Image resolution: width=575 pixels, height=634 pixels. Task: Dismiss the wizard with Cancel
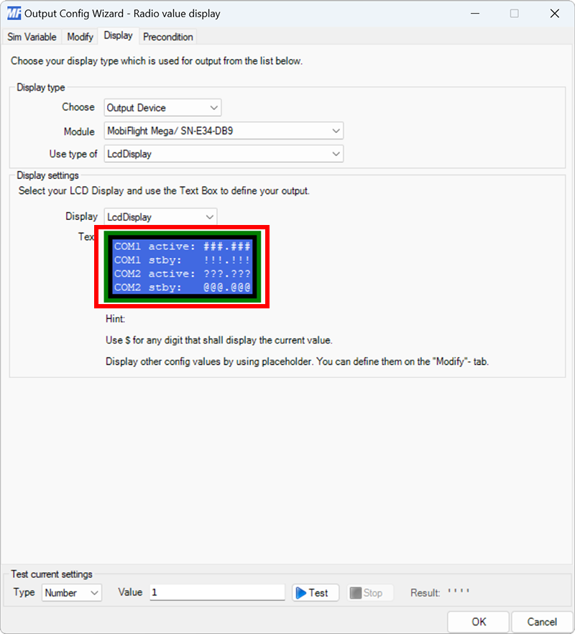point(542,622)
